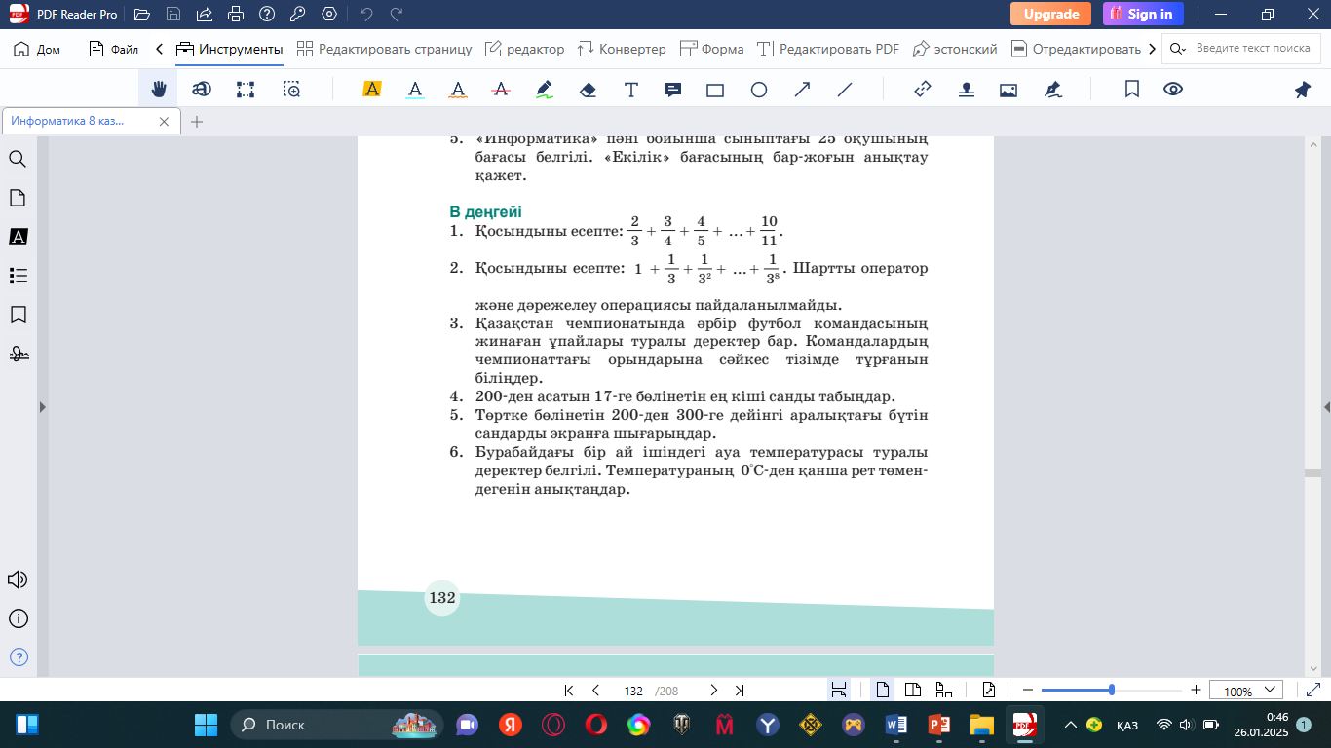Add a bookmark from the annotation toolbar

click(x=1132, y=90)
